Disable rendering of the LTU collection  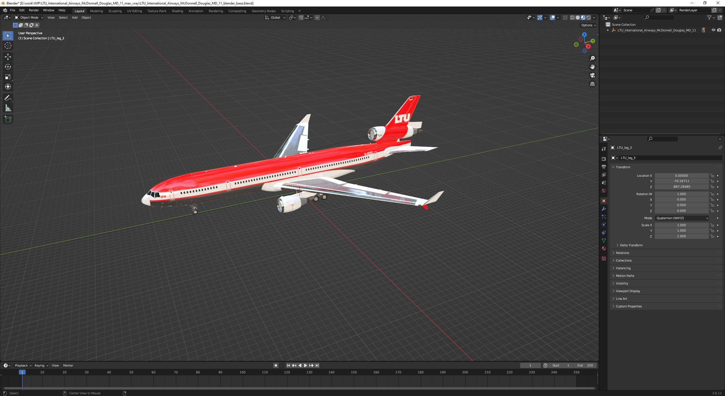719,30
